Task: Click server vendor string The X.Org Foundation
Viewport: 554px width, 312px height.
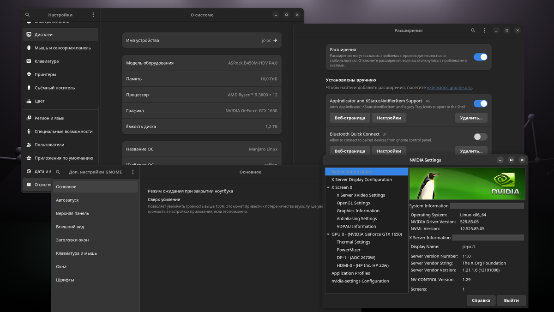Action: pos(484,263)
